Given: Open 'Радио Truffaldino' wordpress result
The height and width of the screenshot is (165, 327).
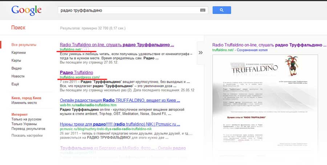Looking at the screenshot, I should pyautogui.click(x=77, y=73).
